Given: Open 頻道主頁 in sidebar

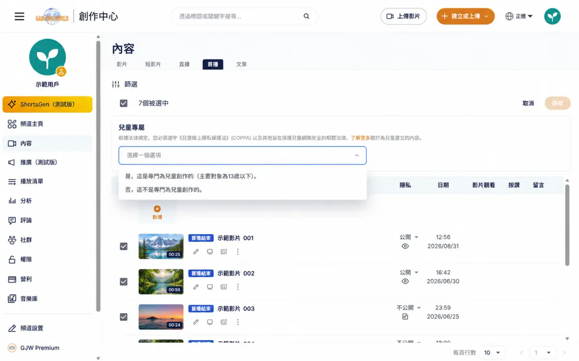Looking at the screenshot, I should [47, 124].
